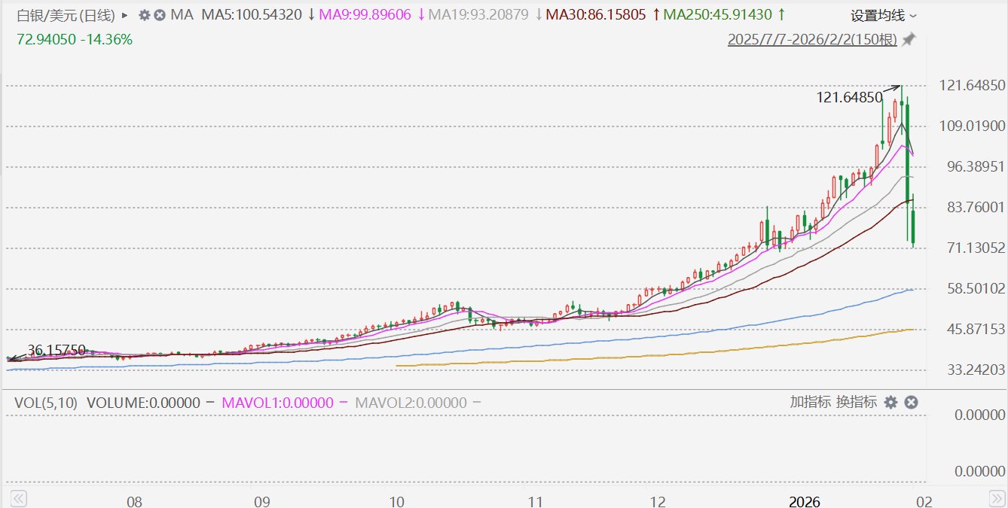Select the 2026 marker on the time axis
Viewport: 1008px width, 508px height.
click(x=804, y=500)
